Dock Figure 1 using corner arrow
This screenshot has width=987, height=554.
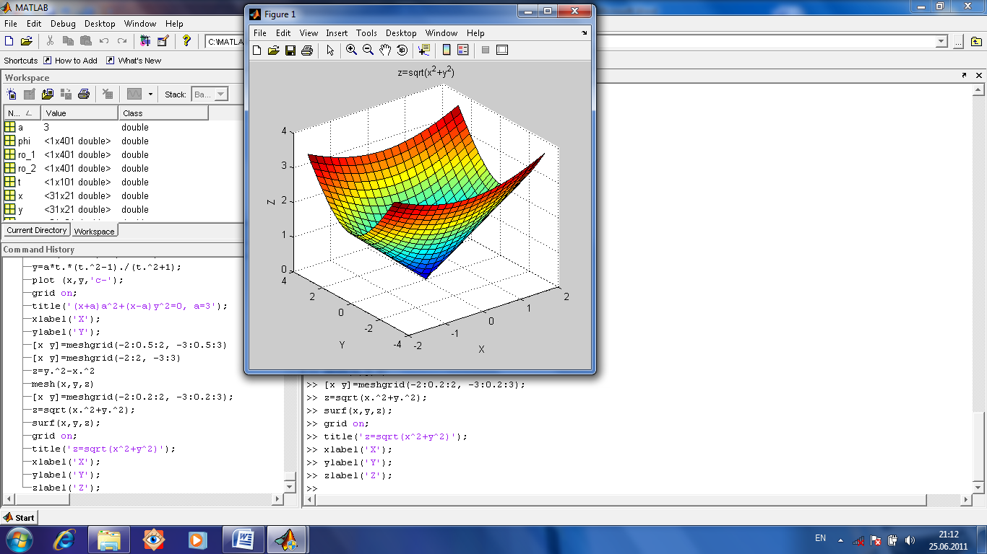click(x=584, y=33)
